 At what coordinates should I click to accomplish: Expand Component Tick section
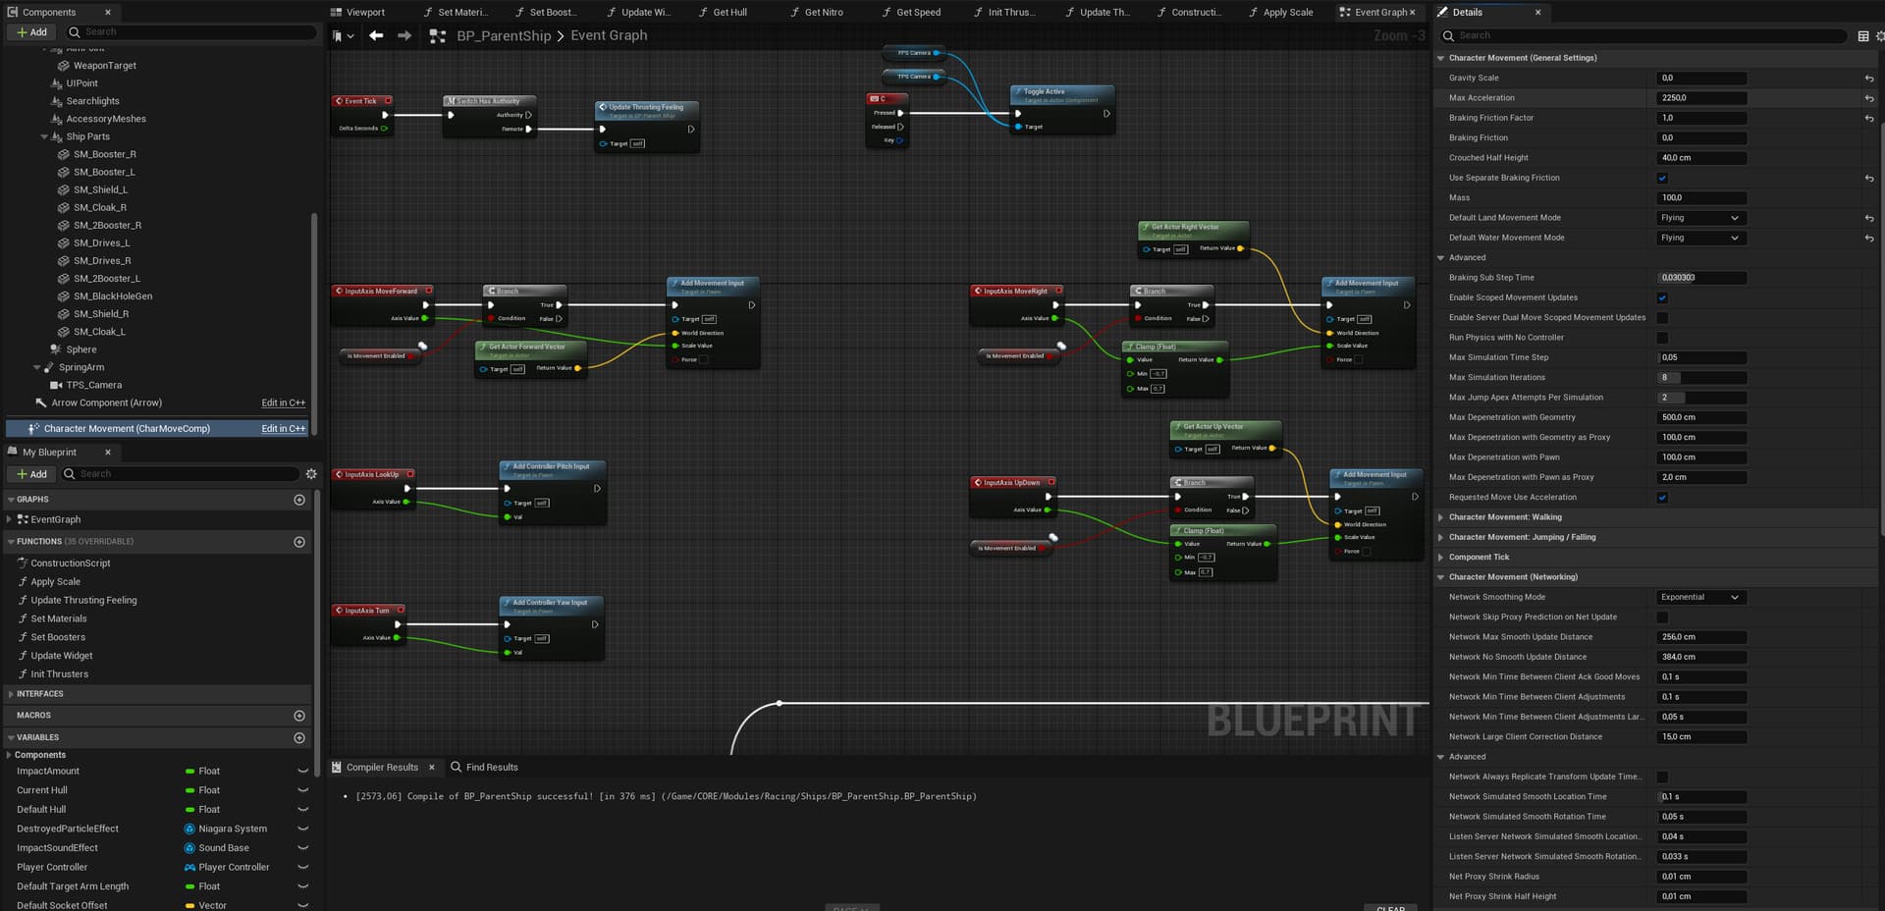click(x=1441, y=558)
